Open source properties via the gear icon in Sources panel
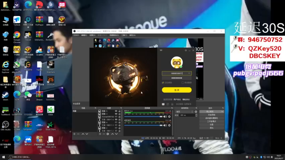This screenshot has height=160, width=285. pyautogui.click(x=108, y=134)
